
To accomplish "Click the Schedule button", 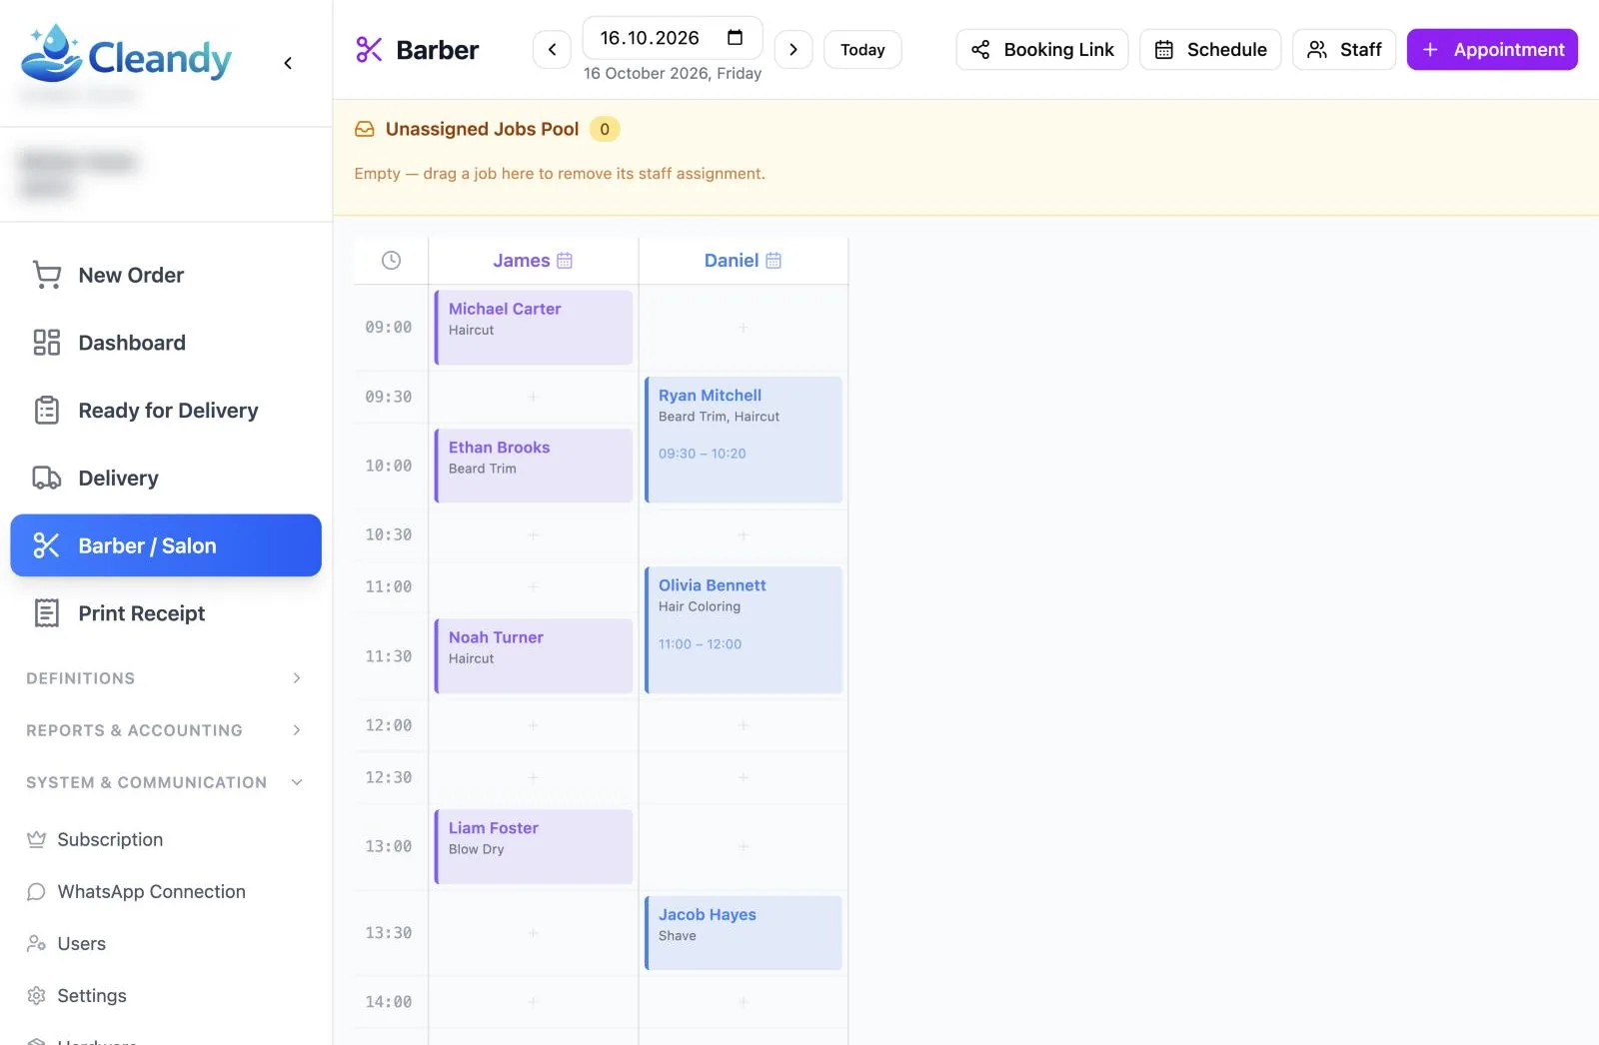I will pos(1210,49).
